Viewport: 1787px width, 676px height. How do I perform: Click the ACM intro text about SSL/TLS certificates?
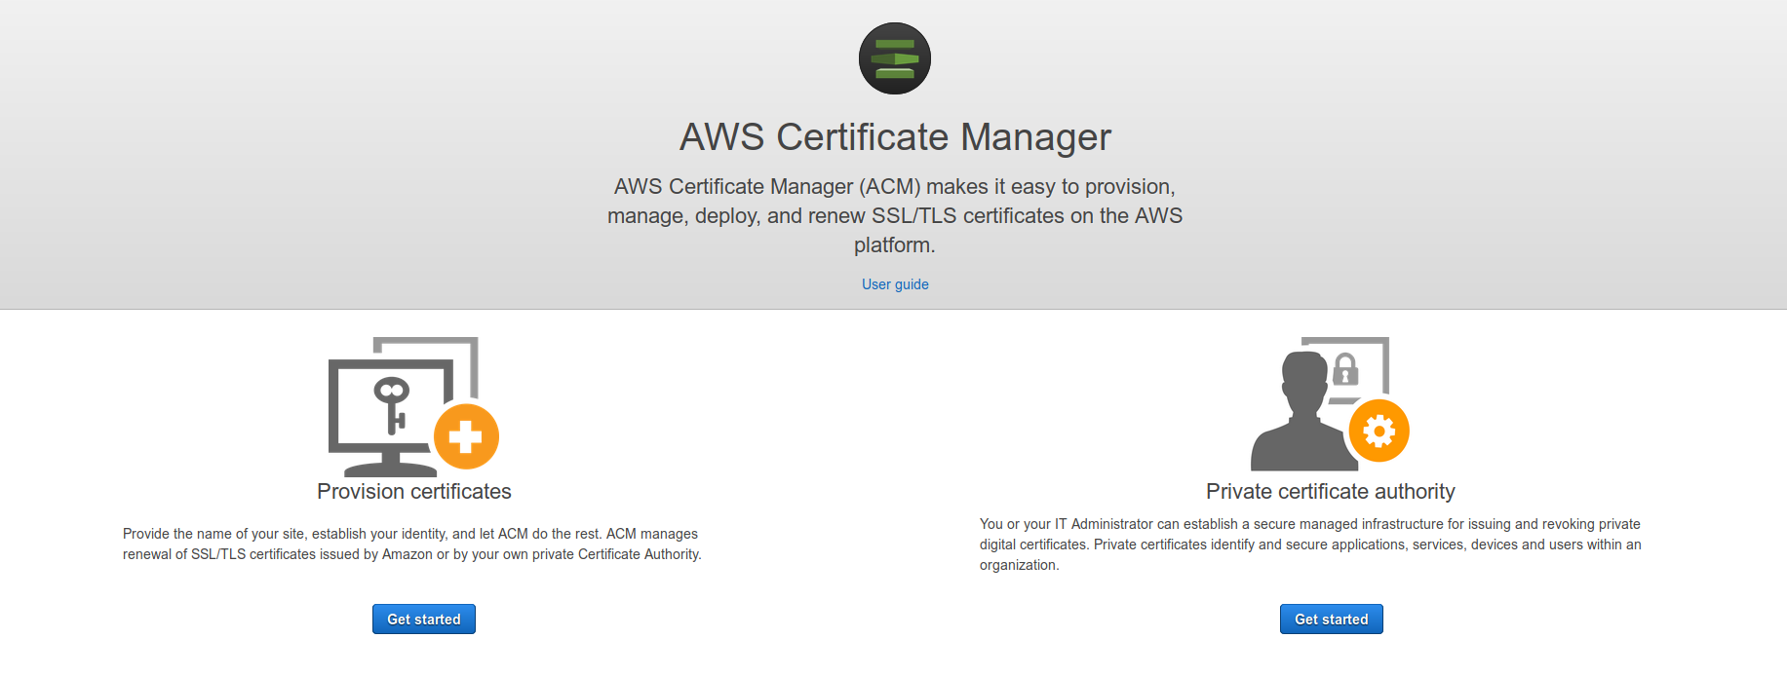click(x=895, y=215)
